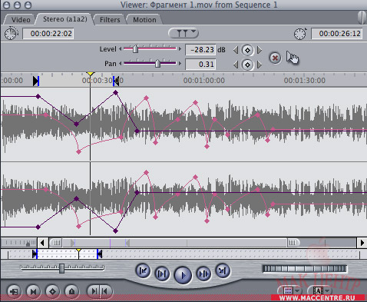This screenshot has height=302, width=367.
Task: Nudge Level slider up with right arrow
Action: pos(180,48)
